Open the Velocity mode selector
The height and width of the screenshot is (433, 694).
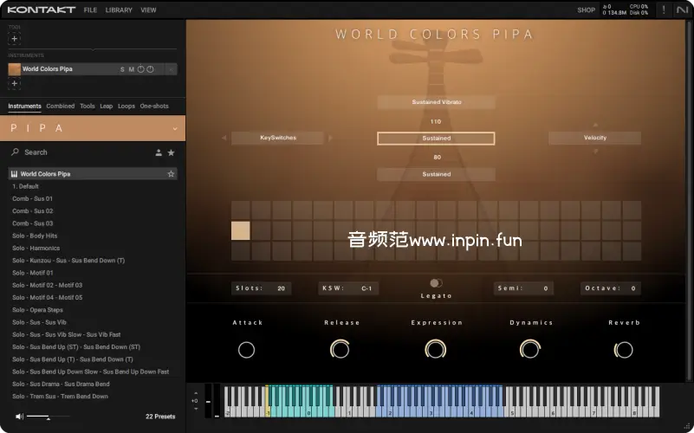595,138
